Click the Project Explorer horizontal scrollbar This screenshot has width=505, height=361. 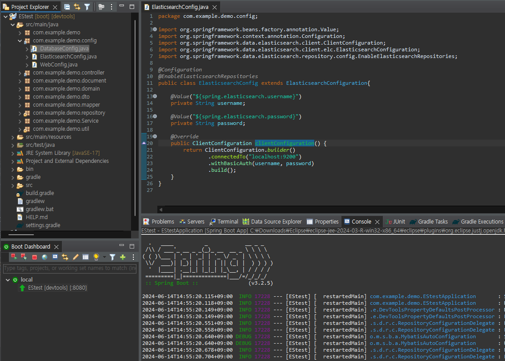point(21,234)
